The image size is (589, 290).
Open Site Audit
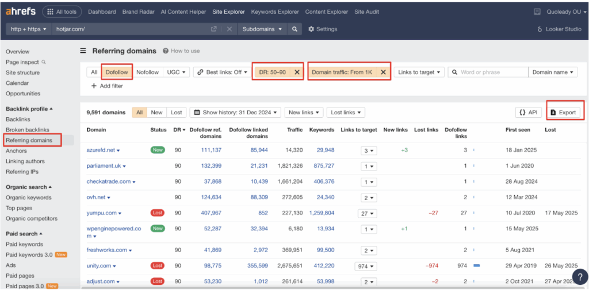[368, 11]
